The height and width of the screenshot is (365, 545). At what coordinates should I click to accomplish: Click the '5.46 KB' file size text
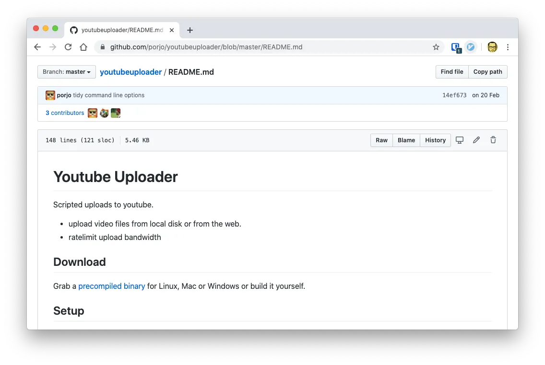[x=137, y=140]
